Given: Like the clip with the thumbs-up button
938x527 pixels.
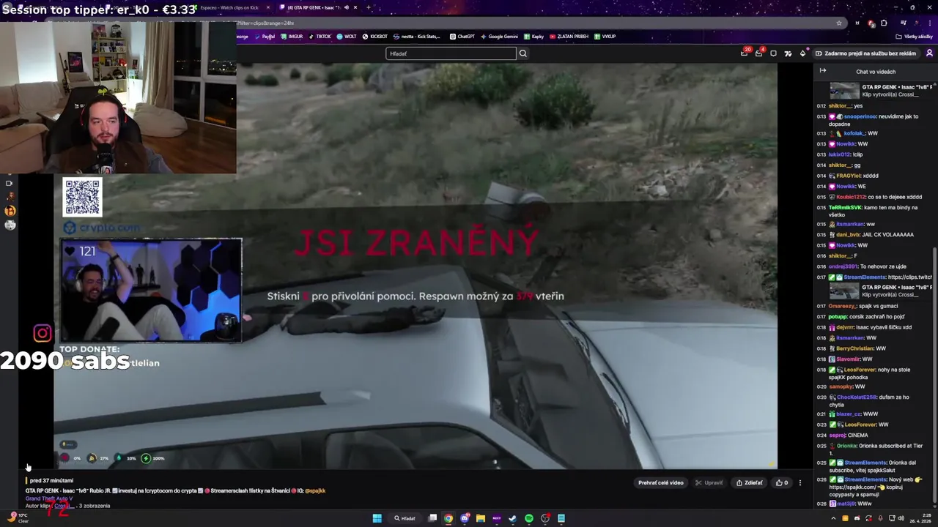Looking at the screenshot, I should 781,482.
